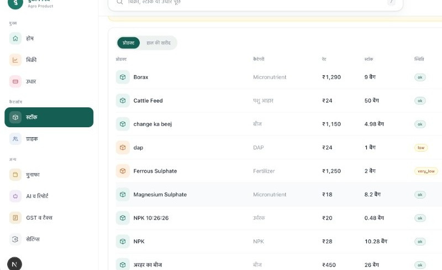Select the Borax product name
Viewport: 442px width, 270px height.
[141, 77]
